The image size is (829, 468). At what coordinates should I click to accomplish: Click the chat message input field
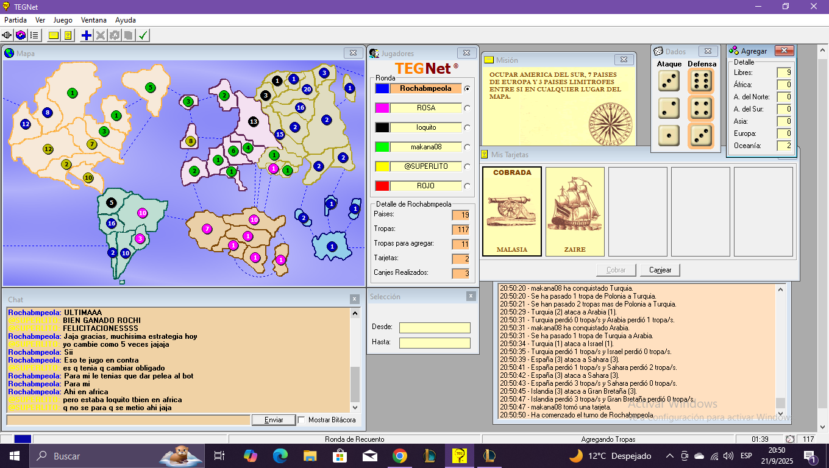(x=128, y=420)
